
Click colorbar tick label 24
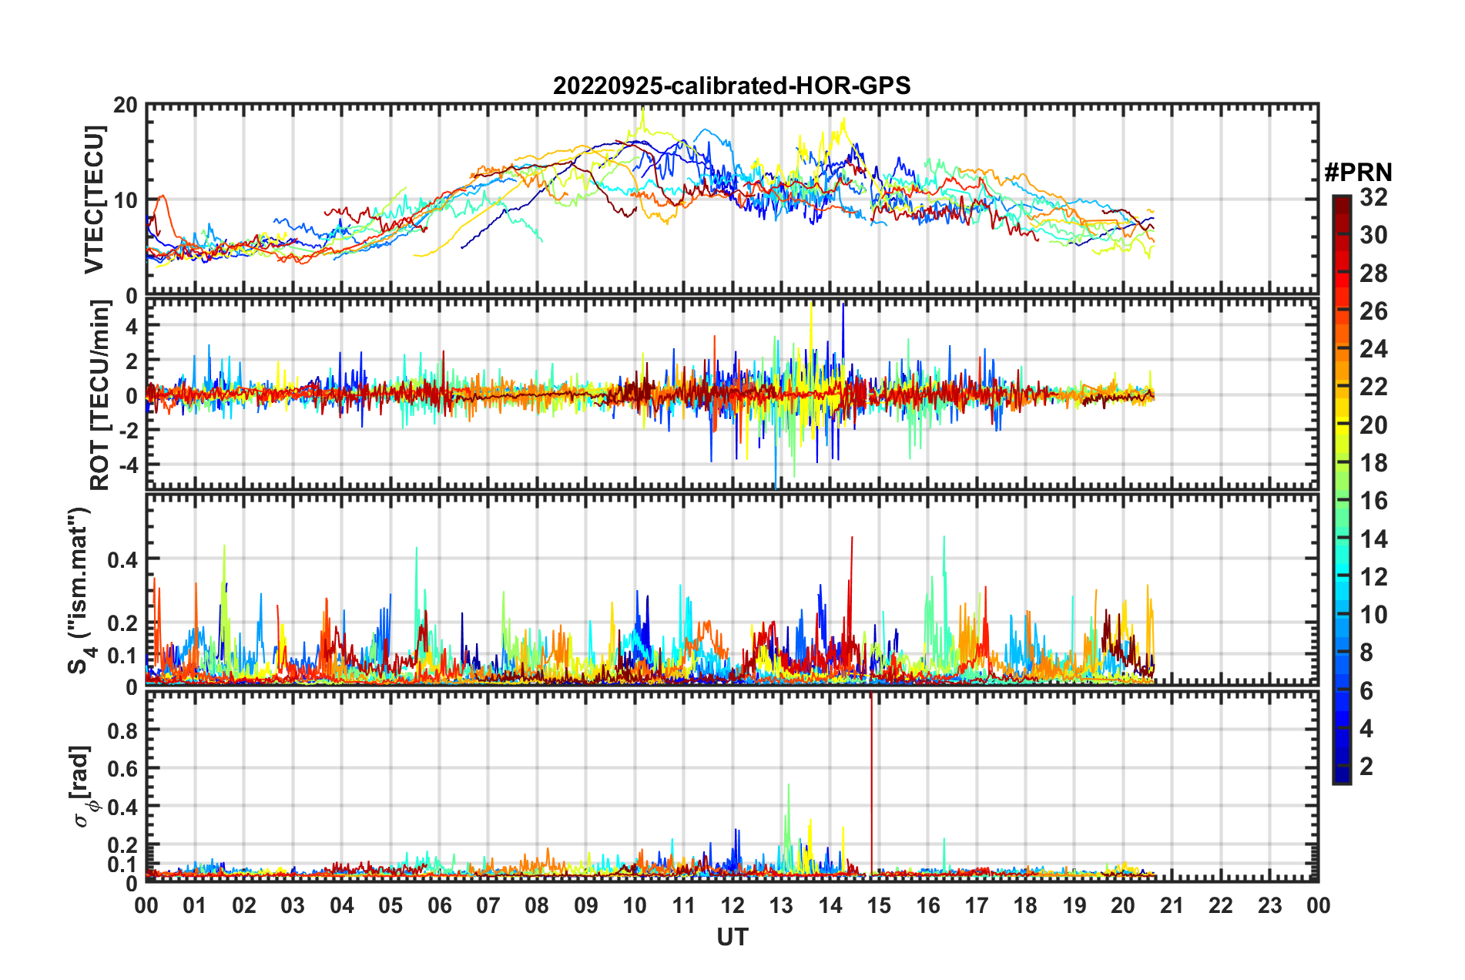pos(1373,349)
